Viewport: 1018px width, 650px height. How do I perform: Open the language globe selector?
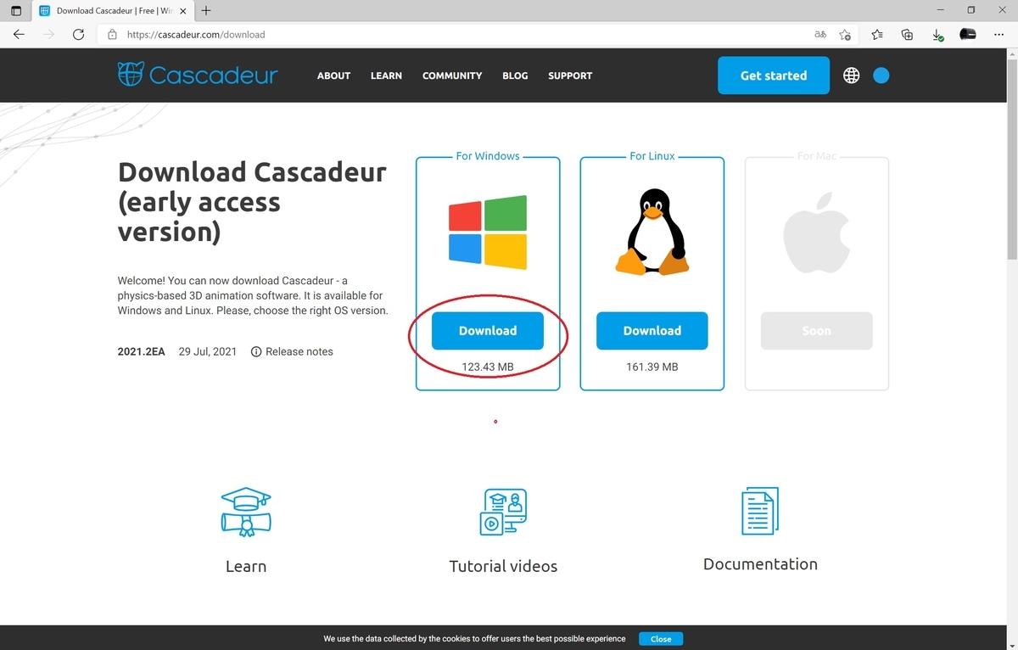coord(852,76)
